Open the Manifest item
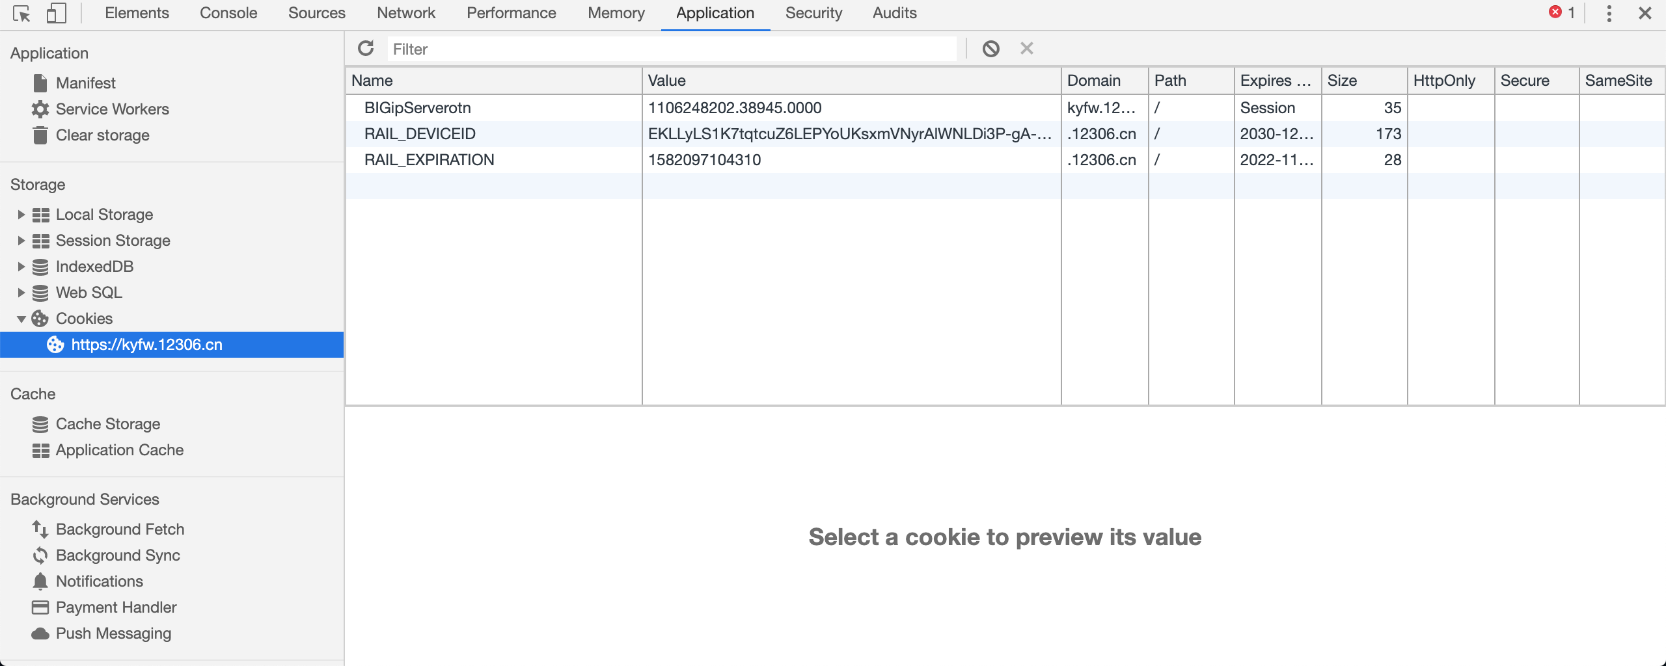 pyautogui.click(x=85, y=83)
